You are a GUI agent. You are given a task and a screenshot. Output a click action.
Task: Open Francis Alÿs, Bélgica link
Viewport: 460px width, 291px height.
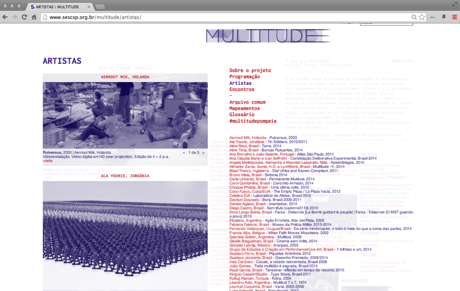(x=247, y=233)
